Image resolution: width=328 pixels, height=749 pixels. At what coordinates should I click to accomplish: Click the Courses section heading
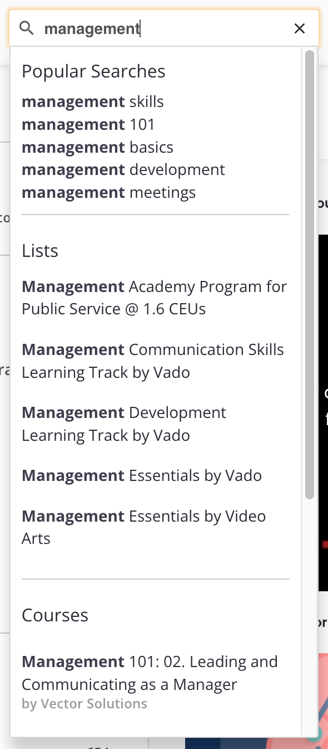click(55, 615)
